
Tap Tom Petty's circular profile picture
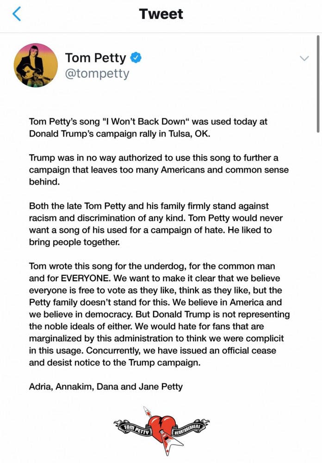click(x=36, y=65)
